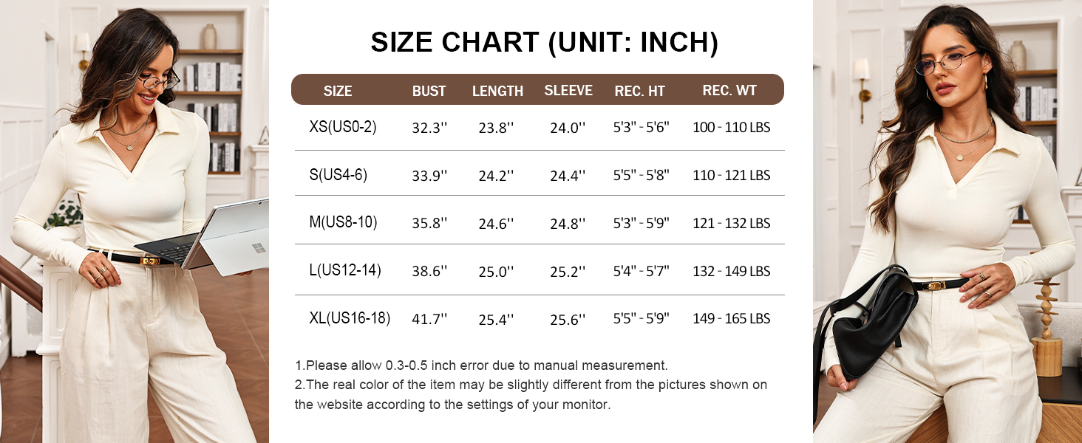The image size is (1082, 443).
Task: Choose the S(US4-6) size row label
Action: point(338,175)
